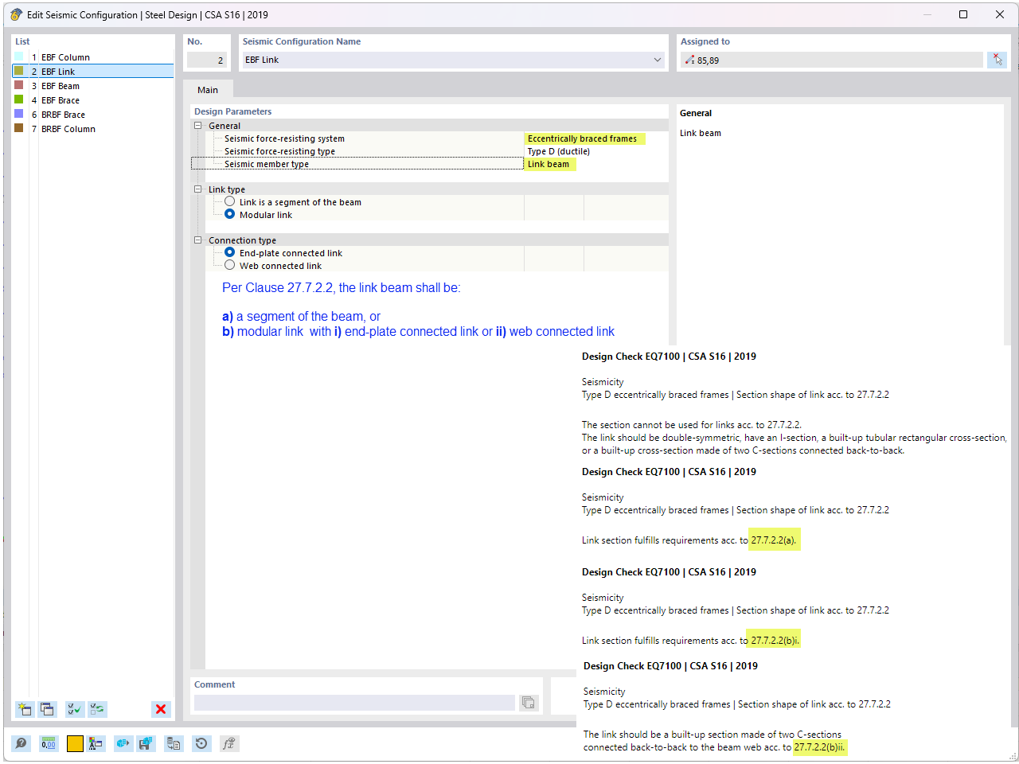Click the Assigned to field with 85,89
The height and width of the screenshot is (764, 1019).
(x=832, y=60)
